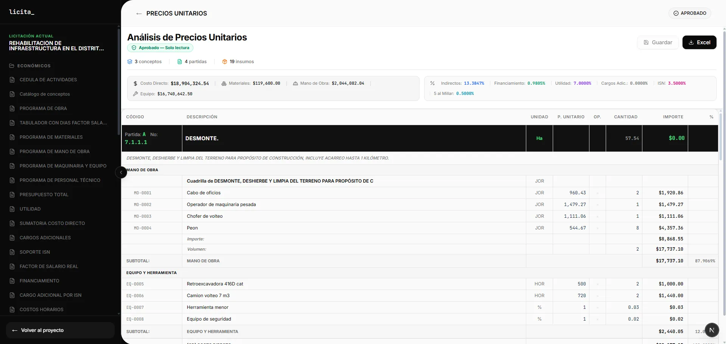Click the DESMONTE. concept header row

coord(420,138)
